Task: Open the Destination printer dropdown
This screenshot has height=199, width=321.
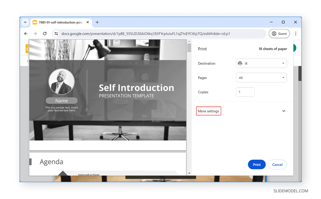Action: 261,64
